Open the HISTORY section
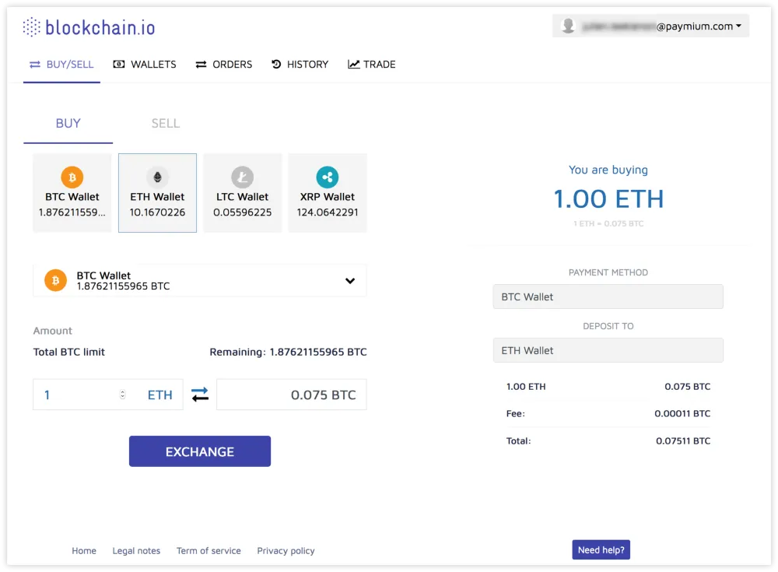The image size is (778, 572). [x=300, y=65]
